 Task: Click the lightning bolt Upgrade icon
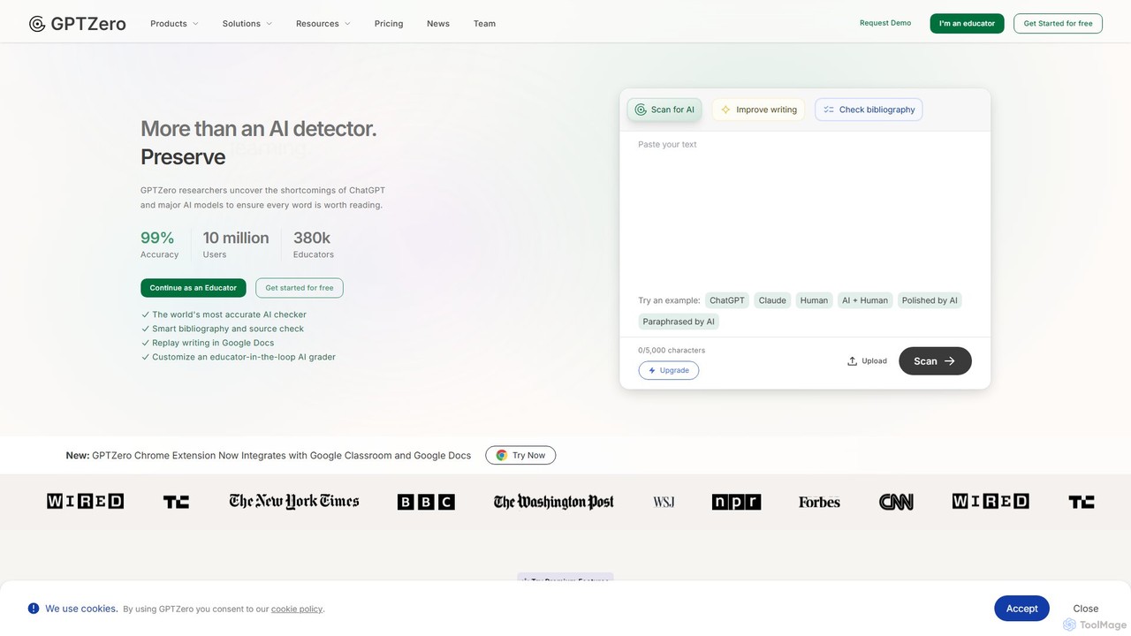point(652,371)
